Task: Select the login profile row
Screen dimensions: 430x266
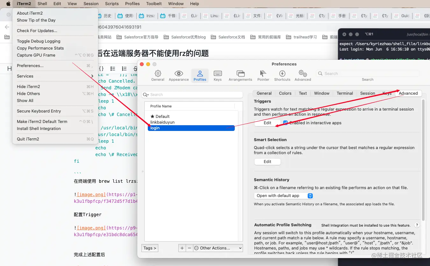Action: coord(191,128)
